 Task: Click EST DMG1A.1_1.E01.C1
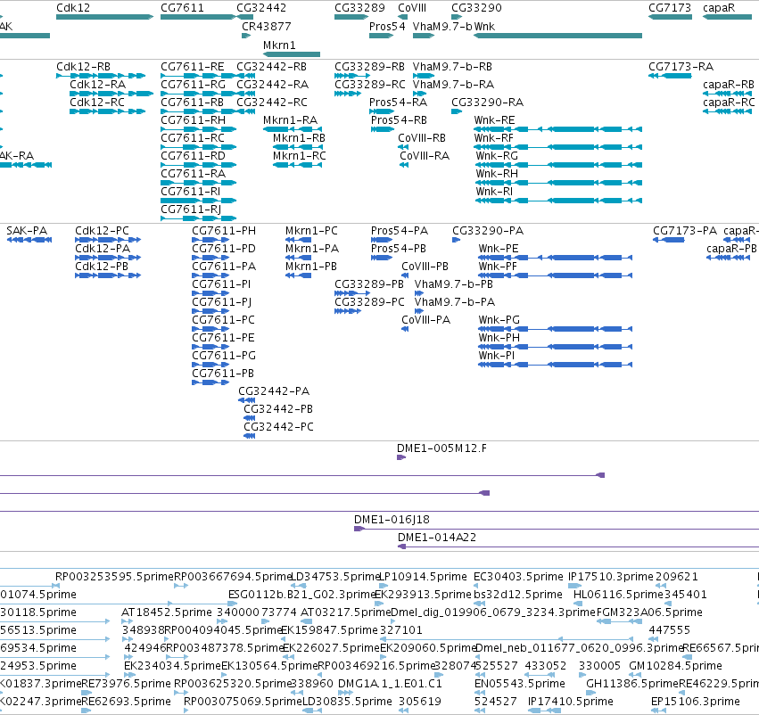coord(390,683)
